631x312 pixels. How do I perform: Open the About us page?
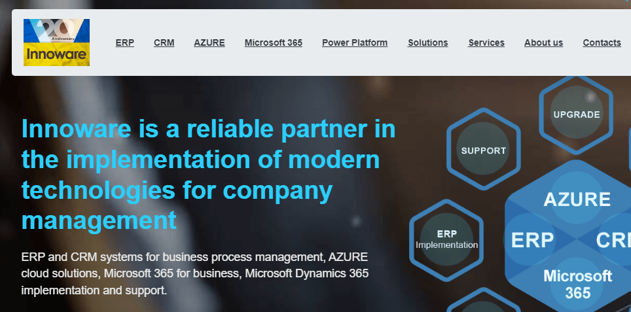[543, 43]
